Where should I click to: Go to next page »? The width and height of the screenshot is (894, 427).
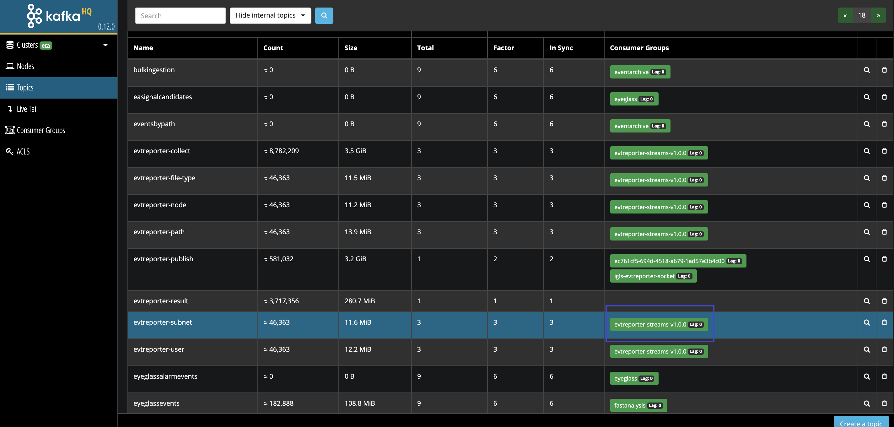click(x=878, y=16)
